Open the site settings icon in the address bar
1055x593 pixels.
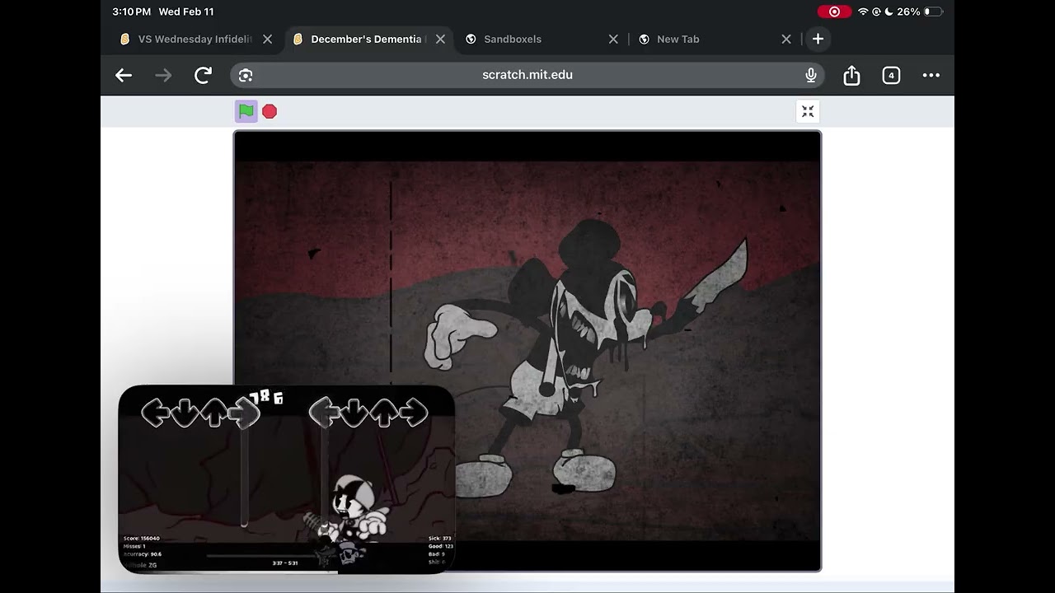point(246,75)
